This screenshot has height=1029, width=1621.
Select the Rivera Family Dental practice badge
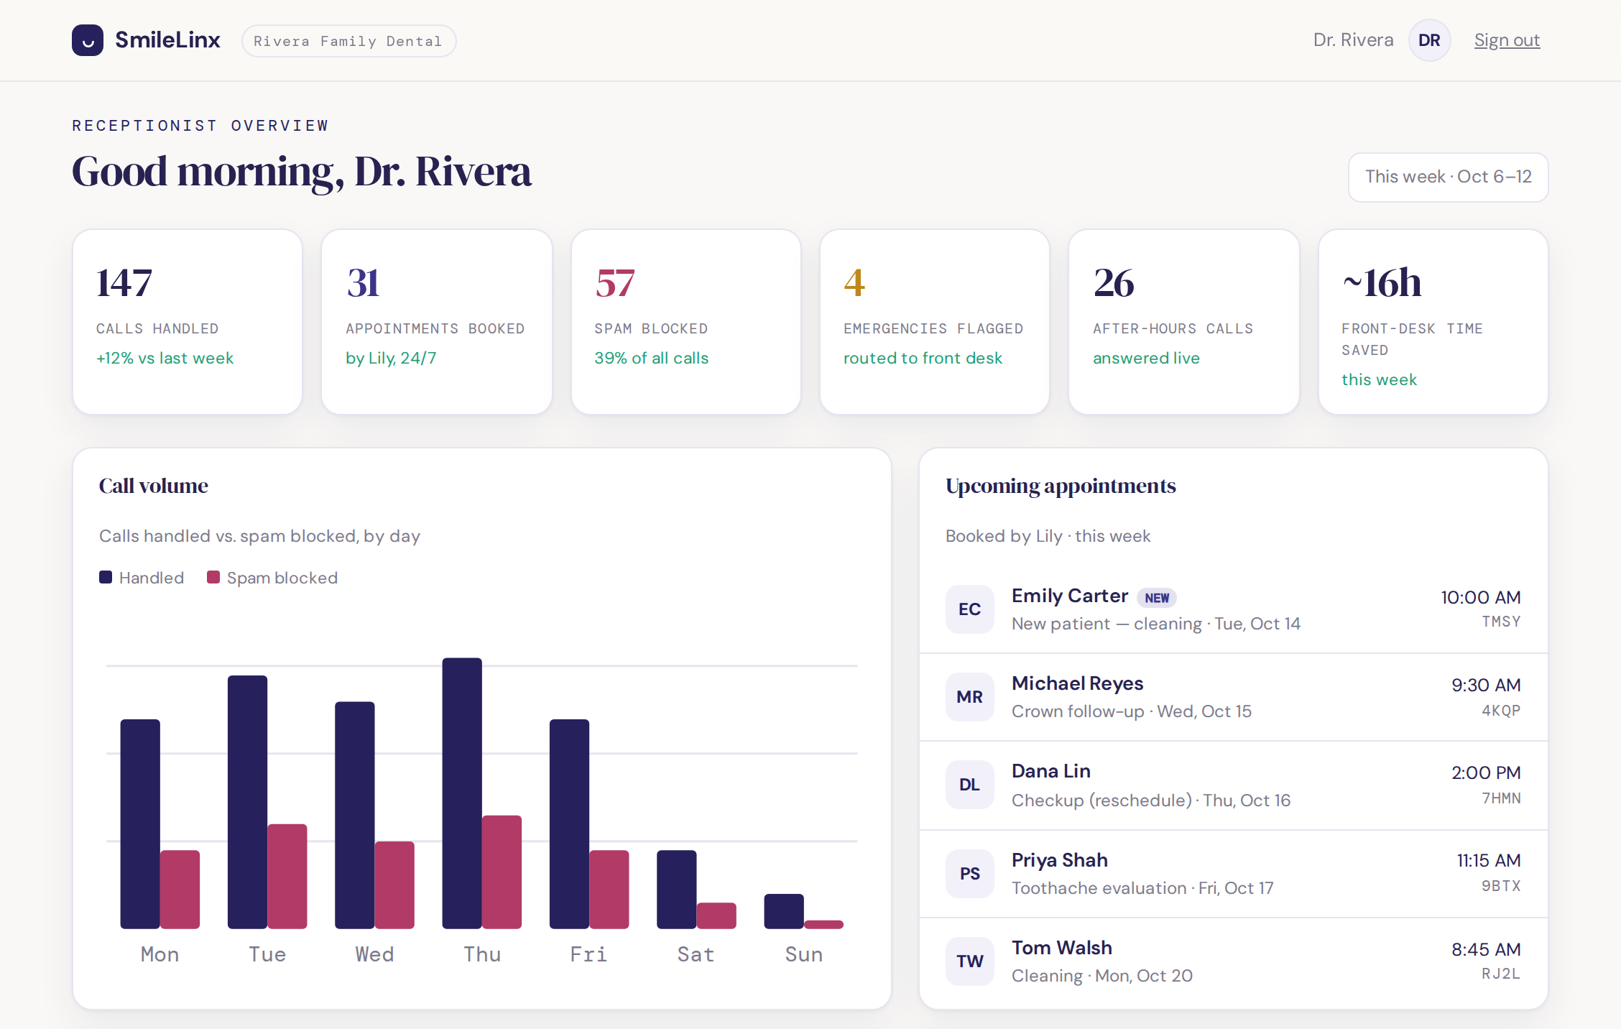point(348,41)
